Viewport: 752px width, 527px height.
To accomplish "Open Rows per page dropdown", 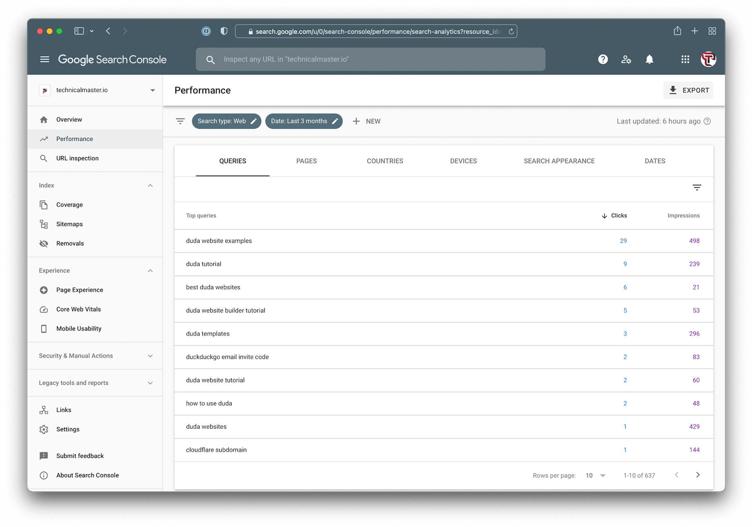I will coord(595,475).
